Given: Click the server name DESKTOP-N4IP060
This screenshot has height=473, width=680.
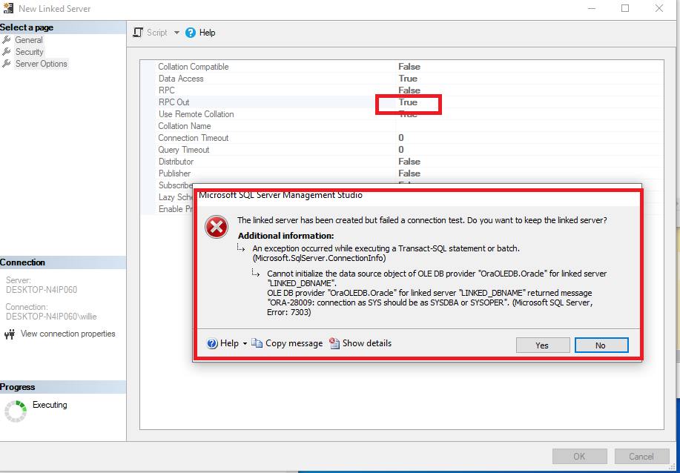Looking at the screenshot, I should click(42, 290).
